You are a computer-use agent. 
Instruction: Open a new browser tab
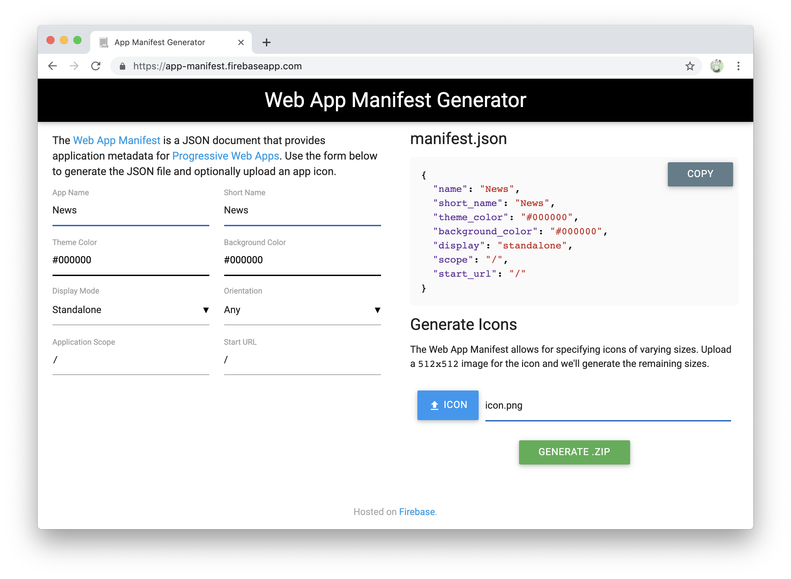click(x=267, y=42)
